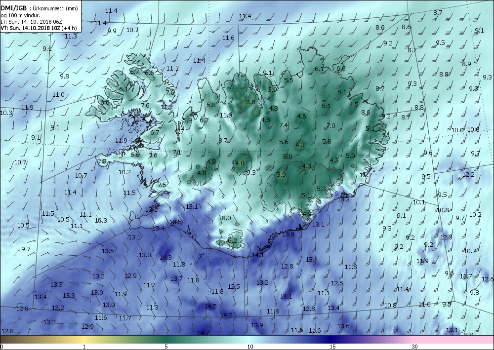Click the map value "7.0" in east Iceland
Image resolution: width=494 pixels, height=350 pixels.
[x=331, y=125]
